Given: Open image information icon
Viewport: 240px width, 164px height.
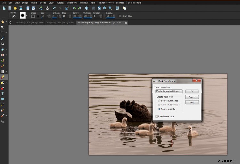Looking at the screenshot, I should tap(87, 8).
